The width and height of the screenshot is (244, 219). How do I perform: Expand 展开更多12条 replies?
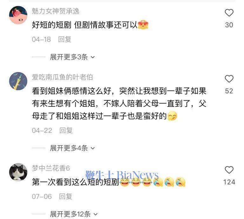pos(74,214)
